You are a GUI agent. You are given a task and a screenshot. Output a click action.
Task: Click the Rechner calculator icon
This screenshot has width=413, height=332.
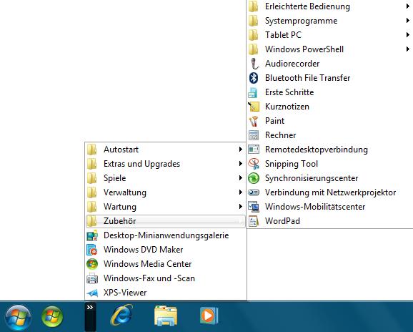(254, 135)
